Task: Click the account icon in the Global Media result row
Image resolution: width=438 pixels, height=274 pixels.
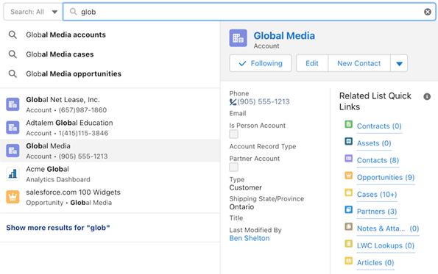Action: [x=13, y=151]
